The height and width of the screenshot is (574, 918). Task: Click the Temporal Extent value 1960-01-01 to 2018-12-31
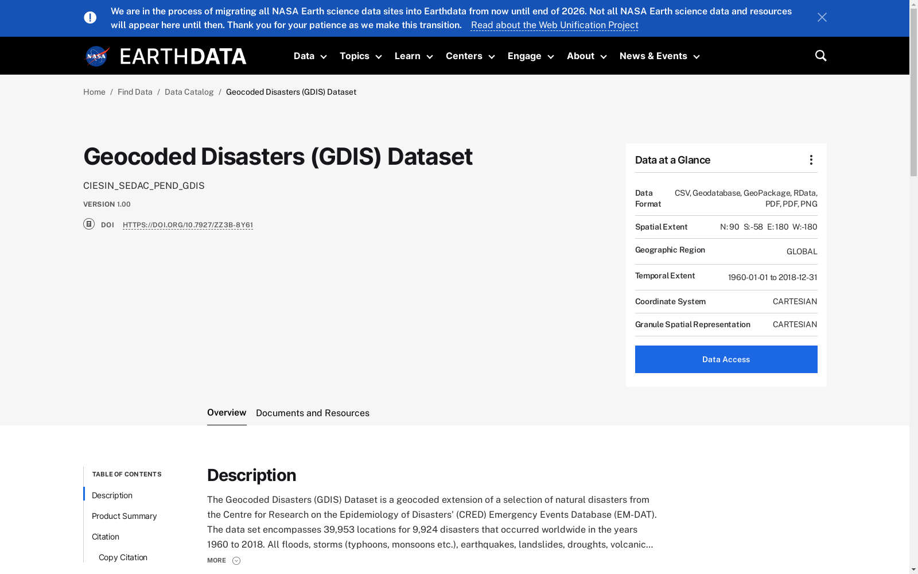[772, 277]
